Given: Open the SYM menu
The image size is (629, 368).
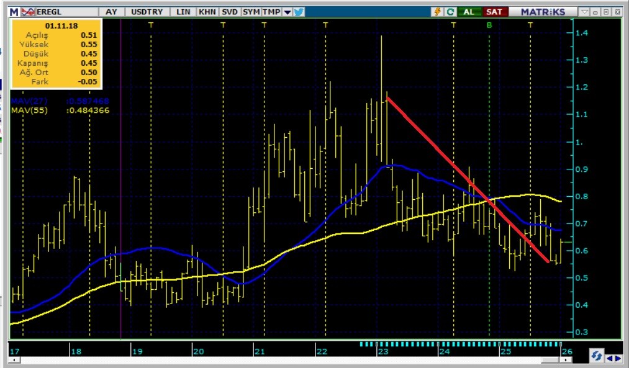Looking at the screenshot, I should pyautogui.click(x=251, y=12).
